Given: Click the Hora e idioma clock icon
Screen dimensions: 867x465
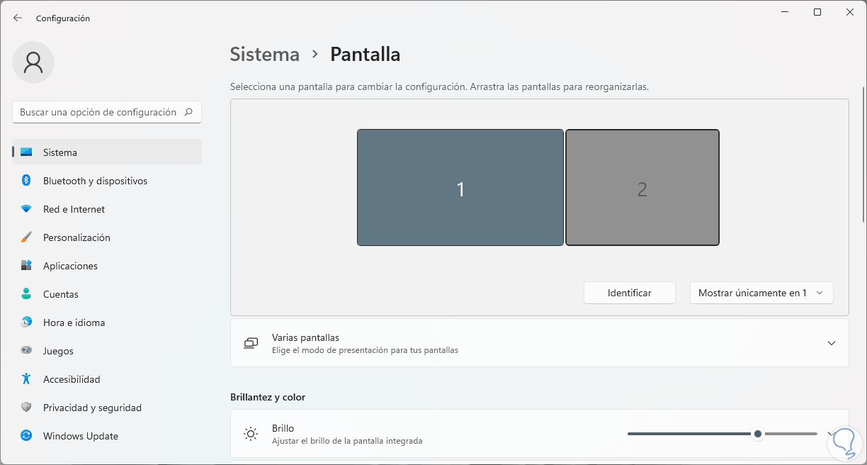Looking at the screenshot, I should click(x=26, y=323).
